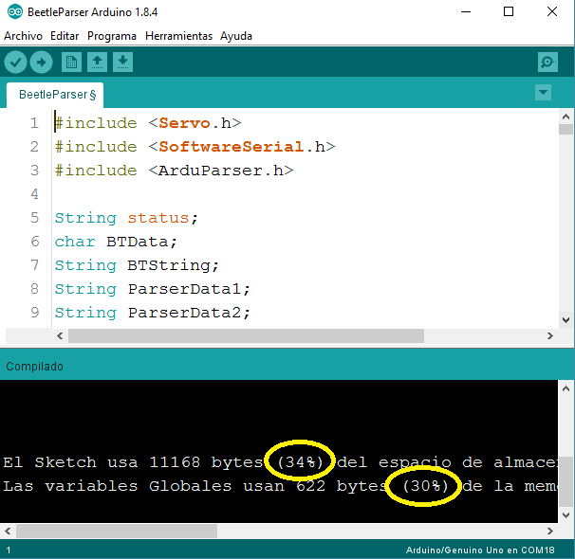Open the Archivo menu
575x559 pixels.
pyautogui.click(x=23, y=36)
